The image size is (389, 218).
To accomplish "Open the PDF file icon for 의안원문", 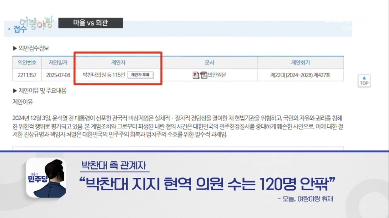I will point(204,75).
